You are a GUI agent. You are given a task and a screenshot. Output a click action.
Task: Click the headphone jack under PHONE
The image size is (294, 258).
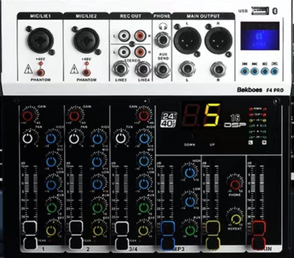pos(163,40)
